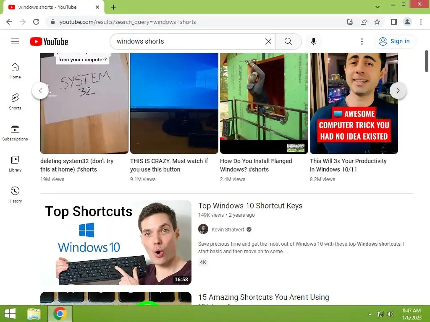Click the install app icon in address bar
Screen dimensions: 430x322
click(350, 22)
